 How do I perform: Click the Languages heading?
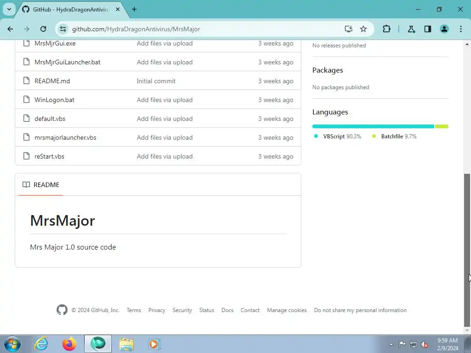click(330, 112)
